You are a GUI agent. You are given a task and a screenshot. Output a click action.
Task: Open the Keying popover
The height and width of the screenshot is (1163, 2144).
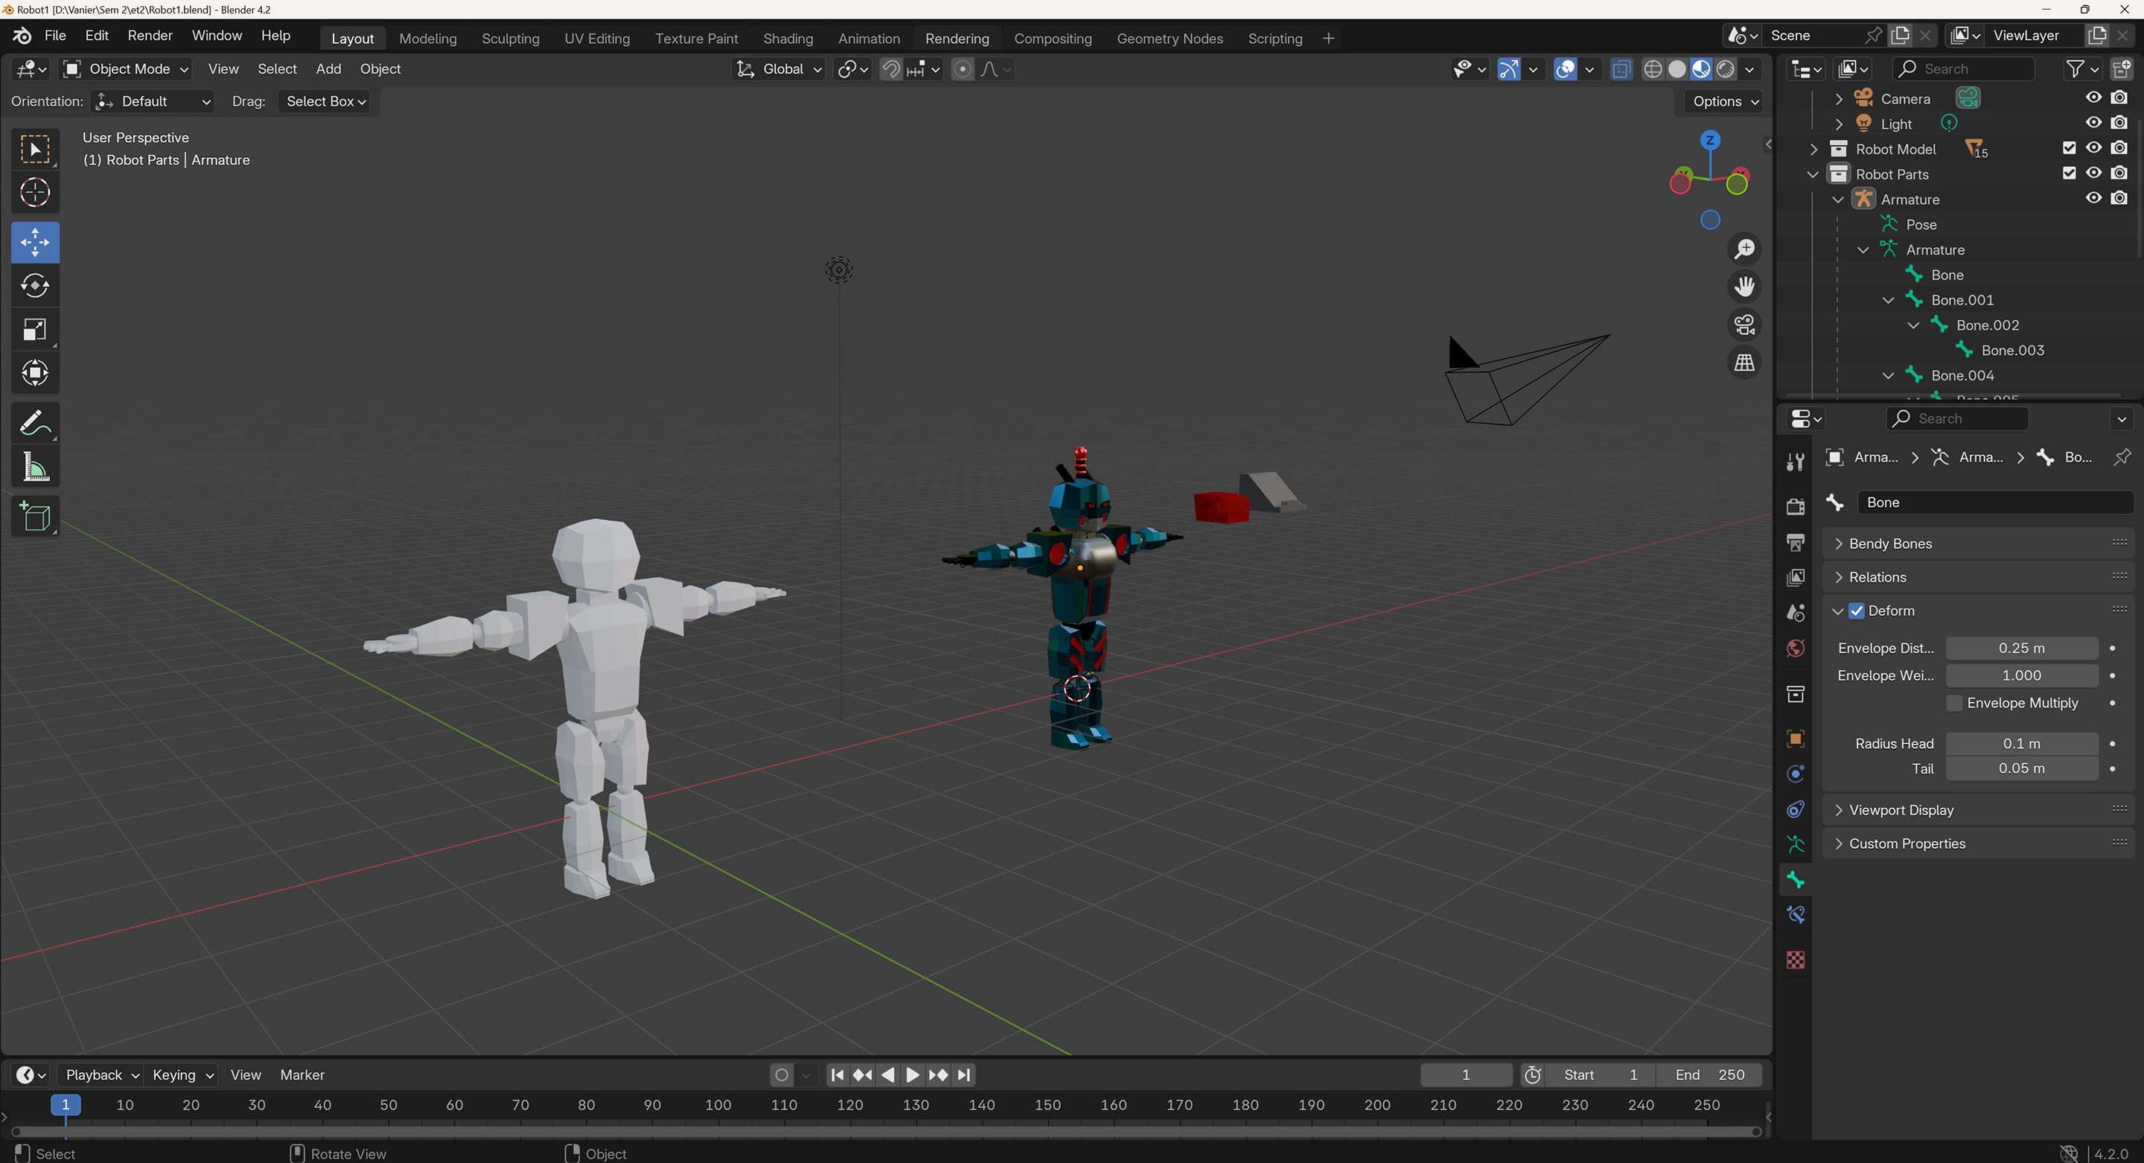point(182,1076)
